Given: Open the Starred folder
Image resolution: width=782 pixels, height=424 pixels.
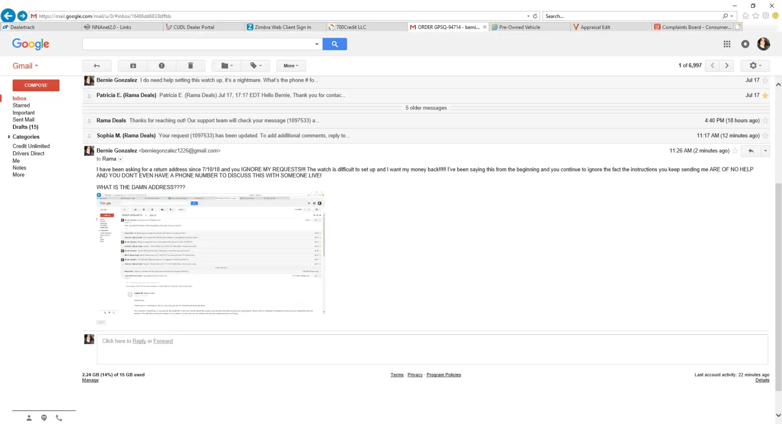Looking at the screenshot, I should click(x=21, y=106).
